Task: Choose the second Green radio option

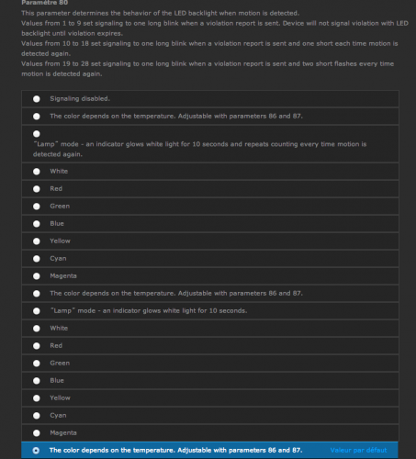Action: [x=37, y=364]
